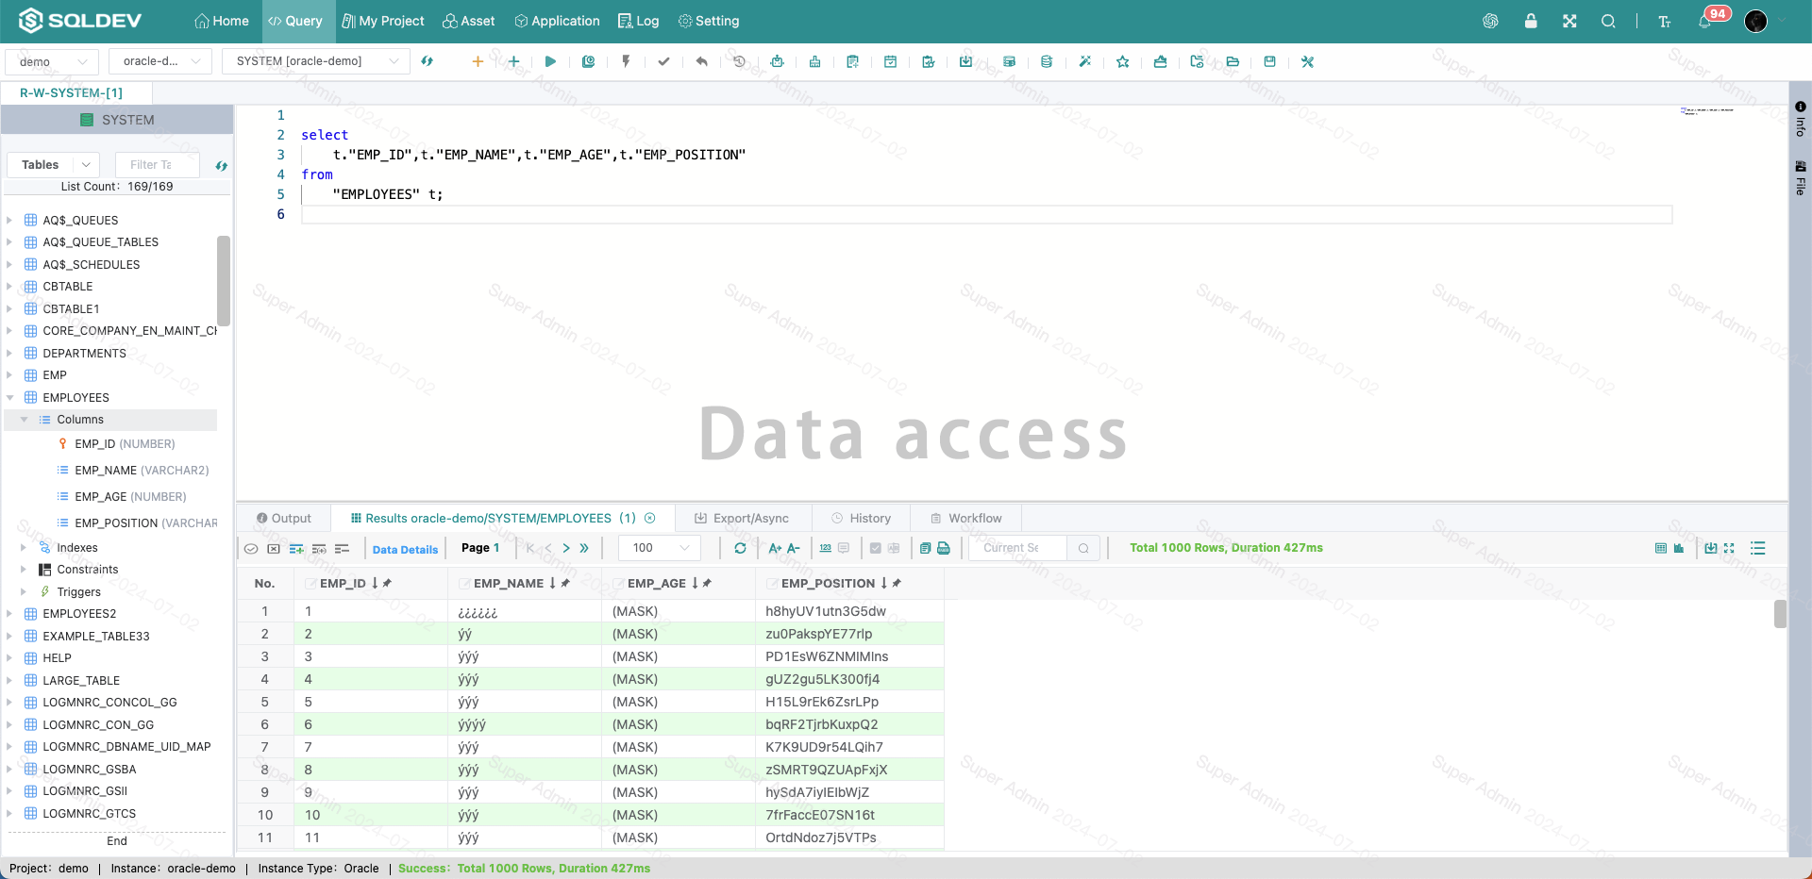Viewport: 1812px width, 879px height.
Task: Click the magic wand format icon
Action: pos(1084,61)
